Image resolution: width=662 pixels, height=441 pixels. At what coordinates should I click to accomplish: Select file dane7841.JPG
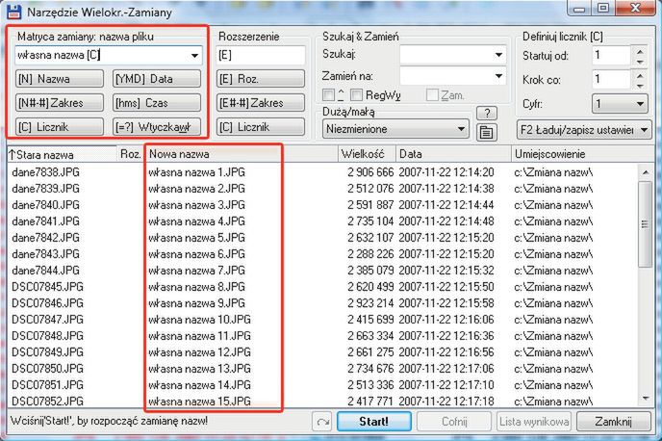[x=45, y=221]
